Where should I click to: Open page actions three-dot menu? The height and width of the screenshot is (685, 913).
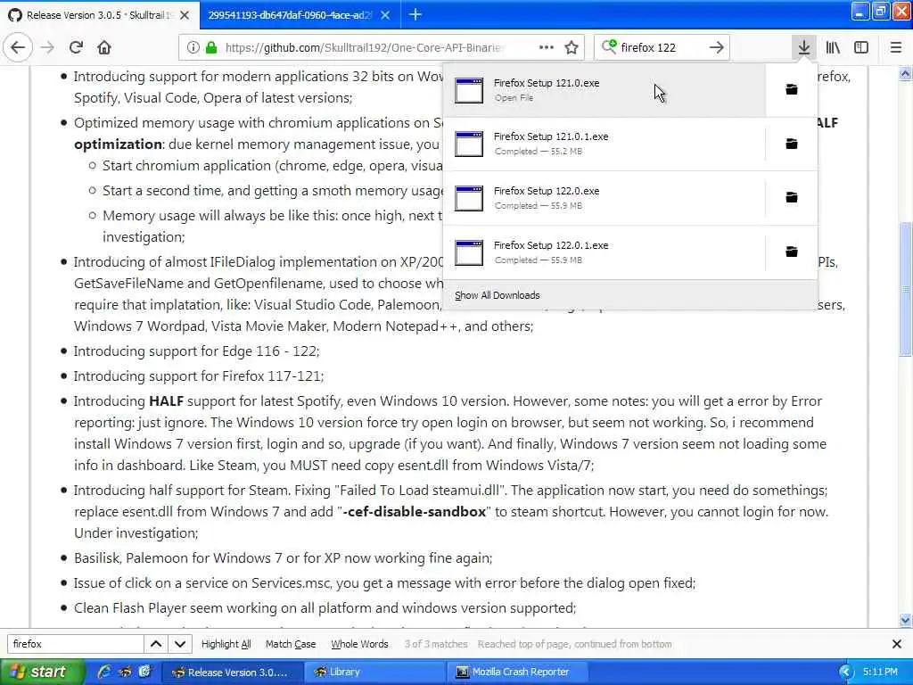[x=547, y=47]
